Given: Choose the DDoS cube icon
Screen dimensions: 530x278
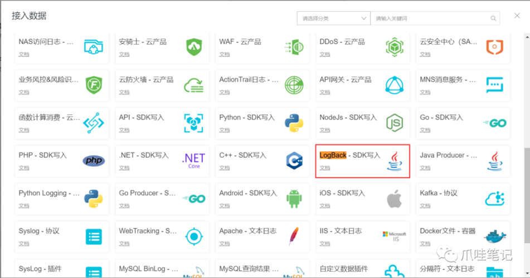Looking at the screenshot, I should [395, 47].
